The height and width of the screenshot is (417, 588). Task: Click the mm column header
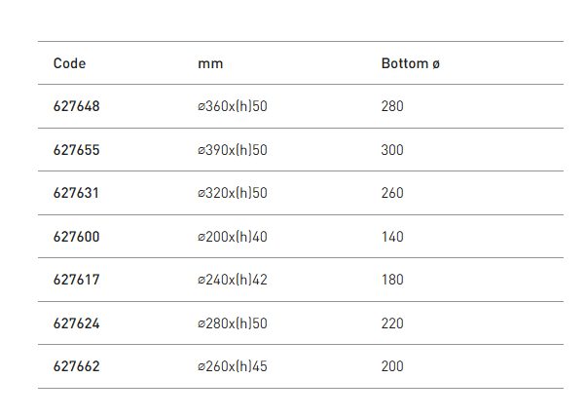click(x=210, y=63)
